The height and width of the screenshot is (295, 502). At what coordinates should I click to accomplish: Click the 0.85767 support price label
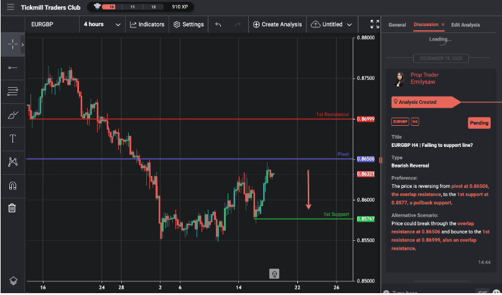coord(366,219)
